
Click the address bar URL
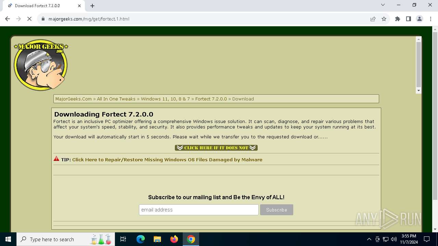pos(89,19)
